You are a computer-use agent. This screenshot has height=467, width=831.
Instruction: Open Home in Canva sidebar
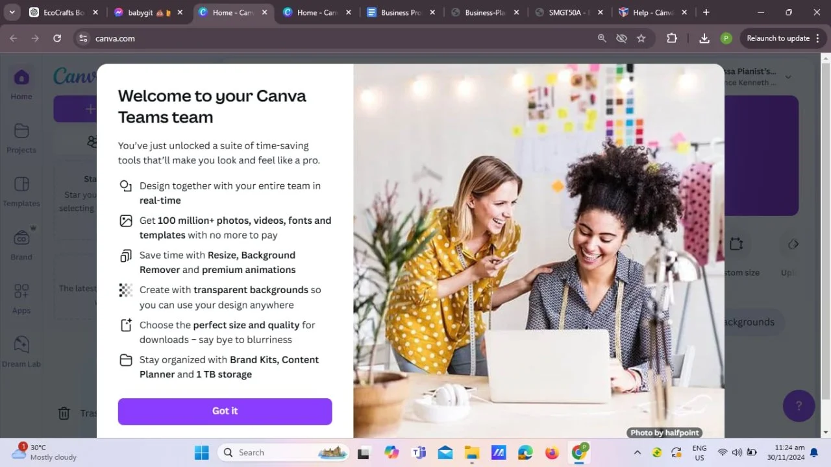[21, 85]
